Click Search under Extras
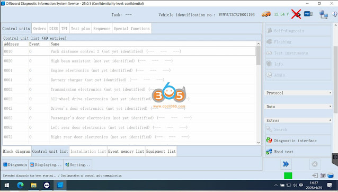The width and height of the screenshot is (338, 192). click(298, 129)
